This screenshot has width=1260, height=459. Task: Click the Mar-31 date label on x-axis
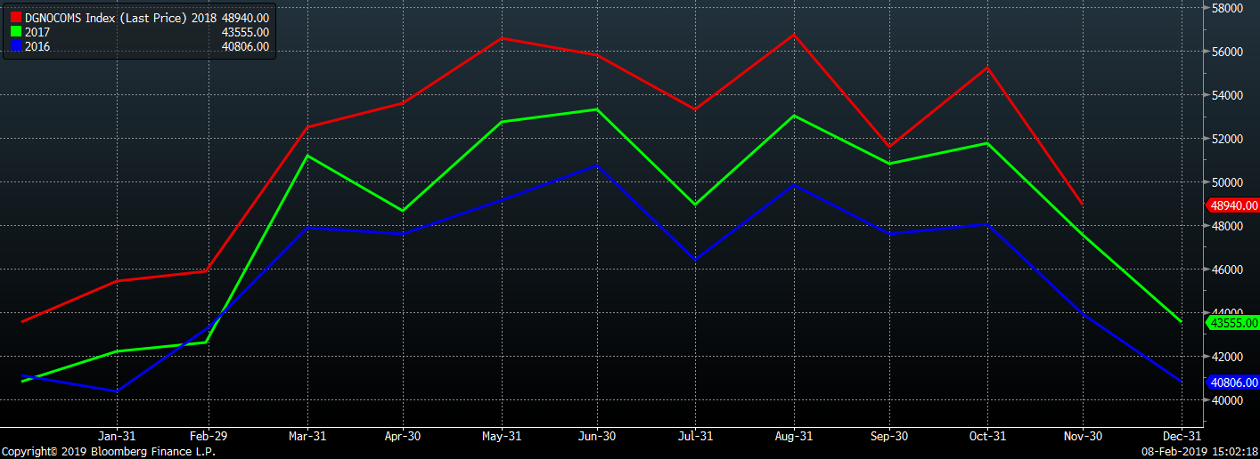[307, 436]
